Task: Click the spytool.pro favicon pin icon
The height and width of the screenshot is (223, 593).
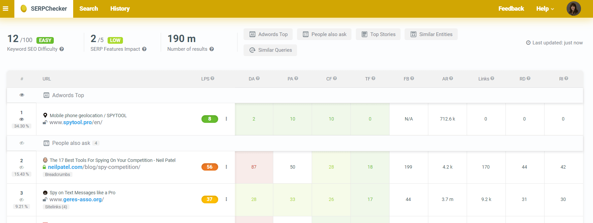Action: point(45,116)
